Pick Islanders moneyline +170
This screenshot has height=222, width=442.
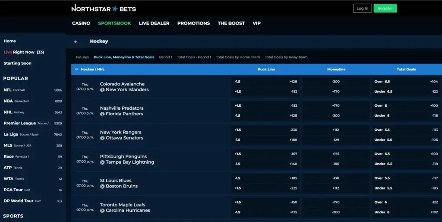(336, 92)
